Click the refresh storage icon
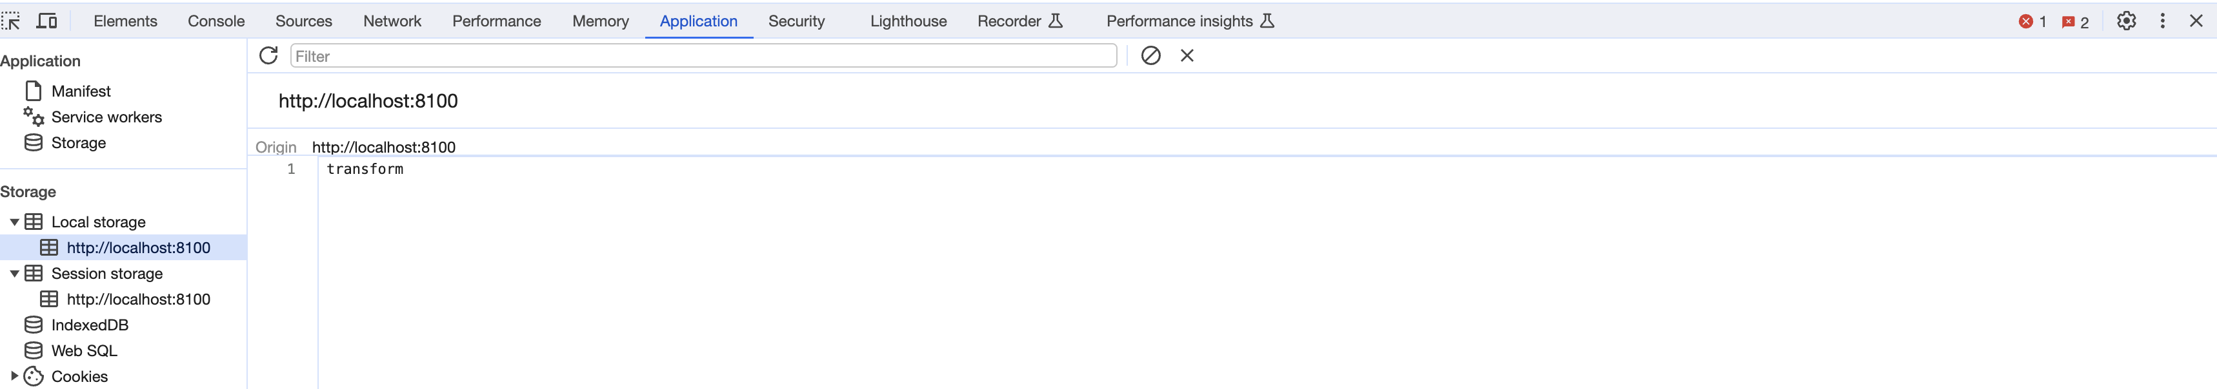Image resolution: width=2217 pixels, height=389 pixels. 268,56
